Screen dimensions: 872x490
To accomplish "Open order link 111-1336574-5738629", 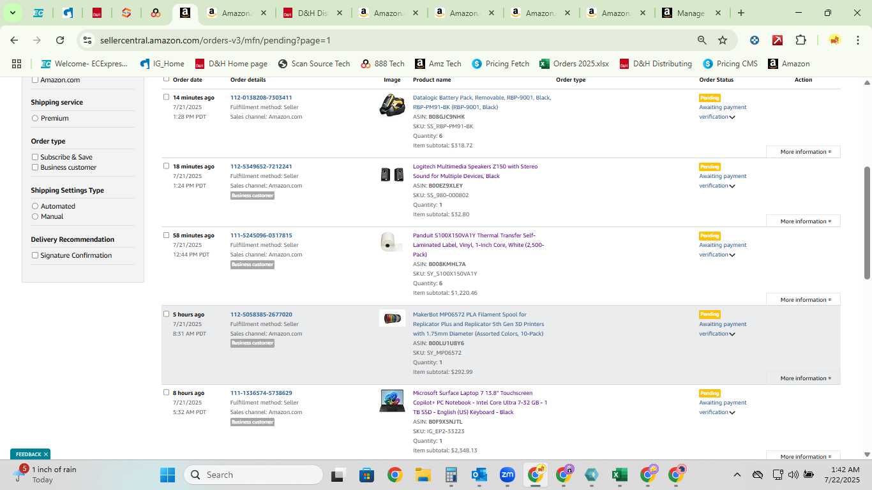I will coord(261,393).
